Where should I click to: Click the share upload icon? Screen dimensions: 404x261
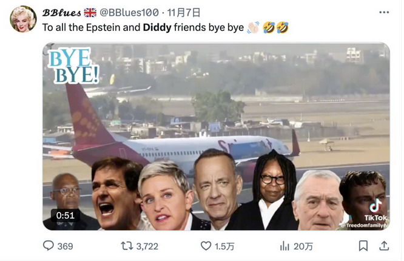click(383, 246)
